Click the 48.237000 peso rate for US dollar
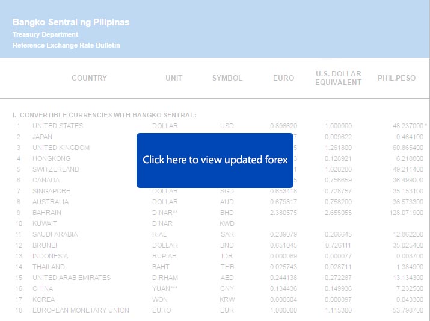Viewport: 430px width, 321px height. tap(408, 126)
